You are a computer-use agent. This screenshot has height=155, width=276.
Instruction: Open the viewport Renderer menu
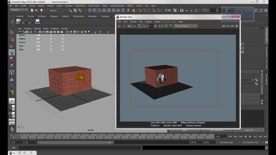pyautogui.click(x=55, y=28)
